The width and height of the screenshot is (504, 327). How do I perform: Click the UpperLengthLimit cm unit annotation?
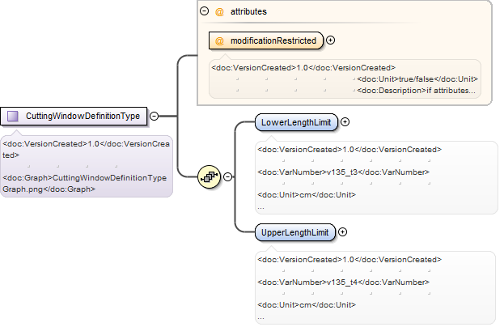307,305
